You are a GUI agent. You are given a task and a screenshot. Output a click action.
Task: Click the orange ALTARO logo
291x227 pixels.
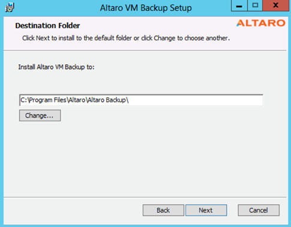click(x=261, y=23)
